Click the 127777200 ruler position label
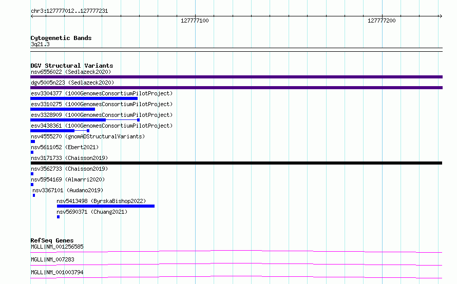 click(x=382, y=21)
